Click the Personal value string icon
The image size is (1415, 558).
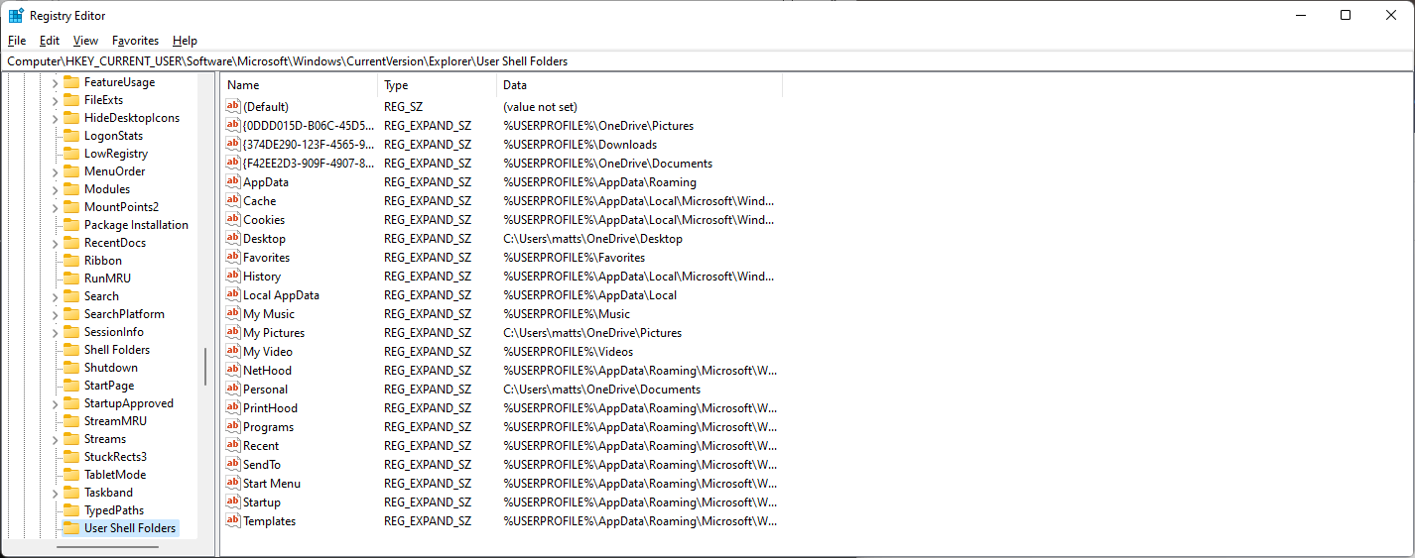[233, 389]
